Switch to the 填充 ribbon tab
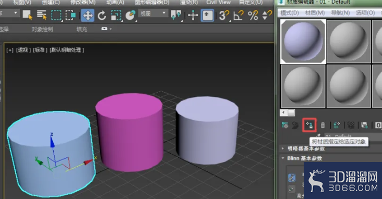This screenshot has height=199, width=382. click(81, 29)
